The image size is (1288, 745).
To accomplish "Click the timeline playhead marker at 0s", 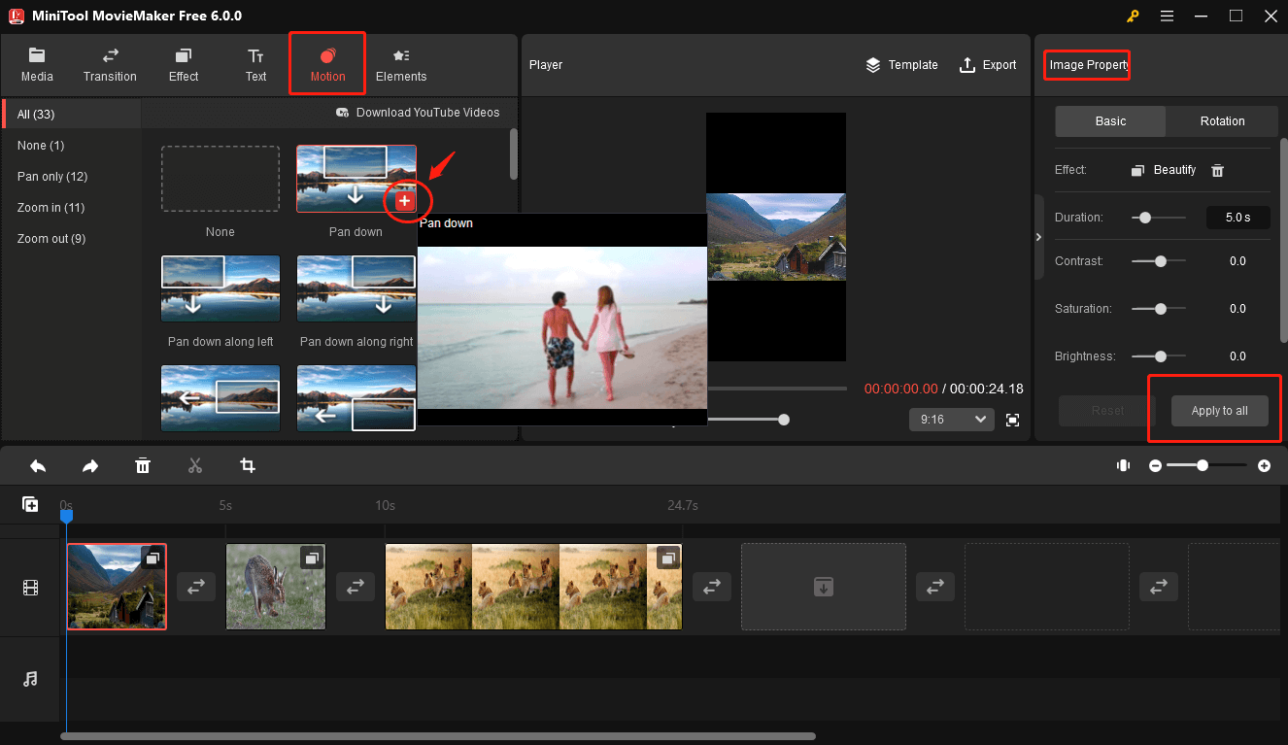I will pos(66,517).
